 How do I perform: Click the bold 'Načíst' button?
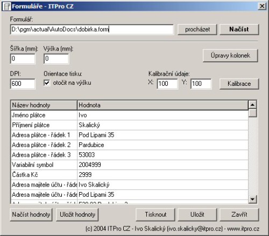239,29
